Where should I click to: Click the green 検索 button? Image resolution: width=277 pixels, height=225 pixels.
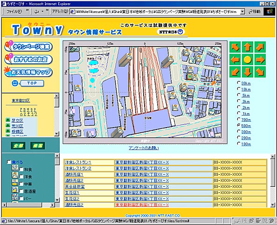pyautogui.click(x=38, y=146)
